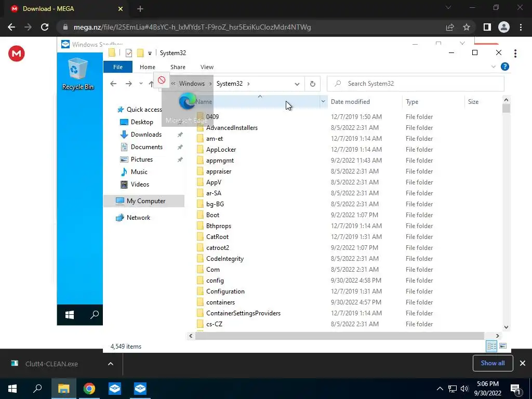Customize Quick Access Toolbar dropdown

[x=150, y=54]
